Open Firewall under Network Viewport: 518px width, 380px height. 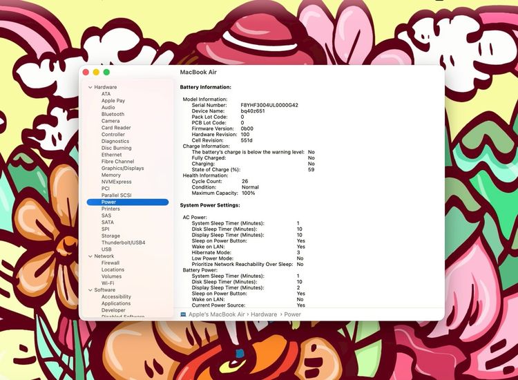(111, 263)
